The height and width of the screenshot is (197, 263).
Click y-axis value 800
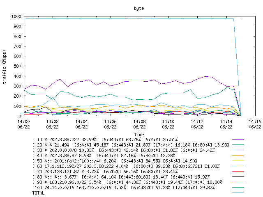[17, 37]
